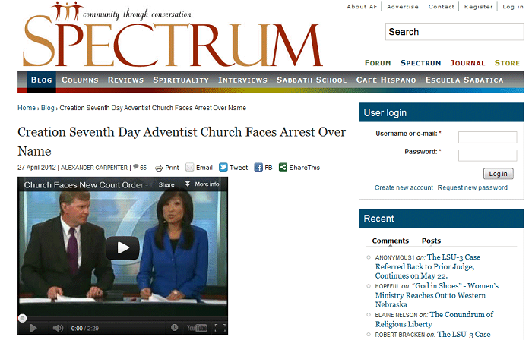The image size is (532, 340).
Task: Toggle the video fullscreen icon
Action: [x=220, y=328]
